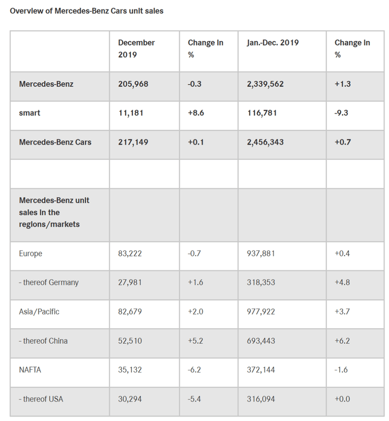This screenshot has height=421, width=389.
Task: Select the NAFTA December change -6.2
Action: click(x=194, y=370)
